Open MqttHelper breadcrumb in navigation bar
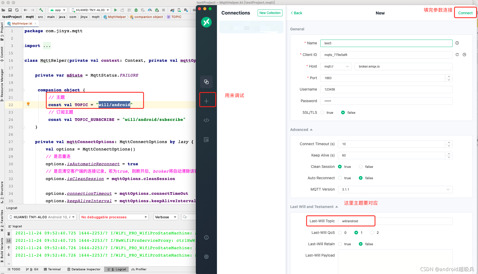Screen dimensions: 478x274 pyautogui.click(x=115, y=17)
